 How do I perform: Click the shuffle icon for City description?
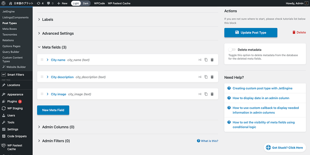(200, 77)
